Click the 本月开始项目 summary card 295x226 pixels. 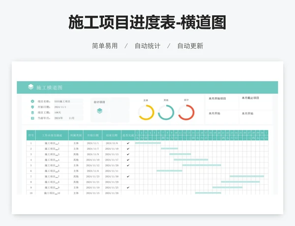point(222,103)
